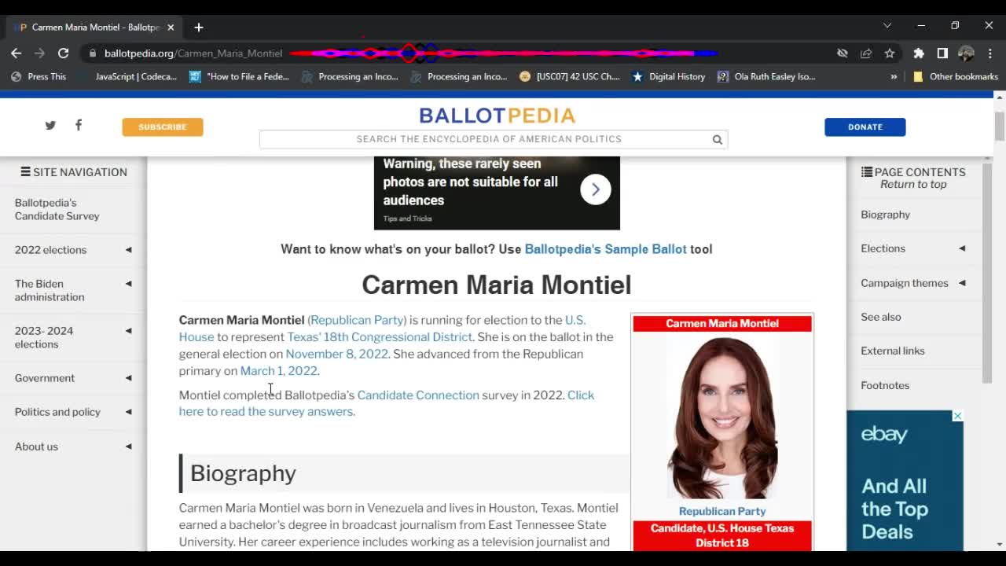Click the page contents panel scrollbar

tap(987, 272)
